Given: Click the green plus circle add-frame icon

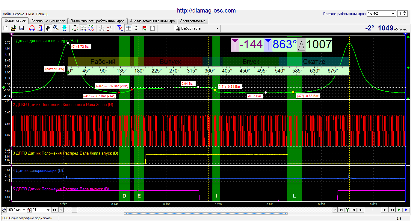Looking at the screenshot, I should pos(347,210).
